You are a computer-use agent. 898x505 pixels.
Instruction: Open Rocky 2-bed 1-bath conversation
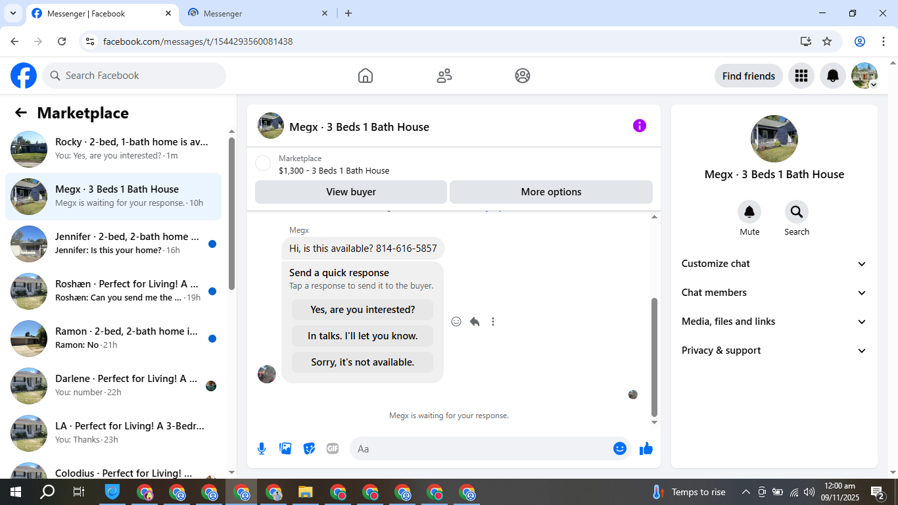tap(113, 149)
